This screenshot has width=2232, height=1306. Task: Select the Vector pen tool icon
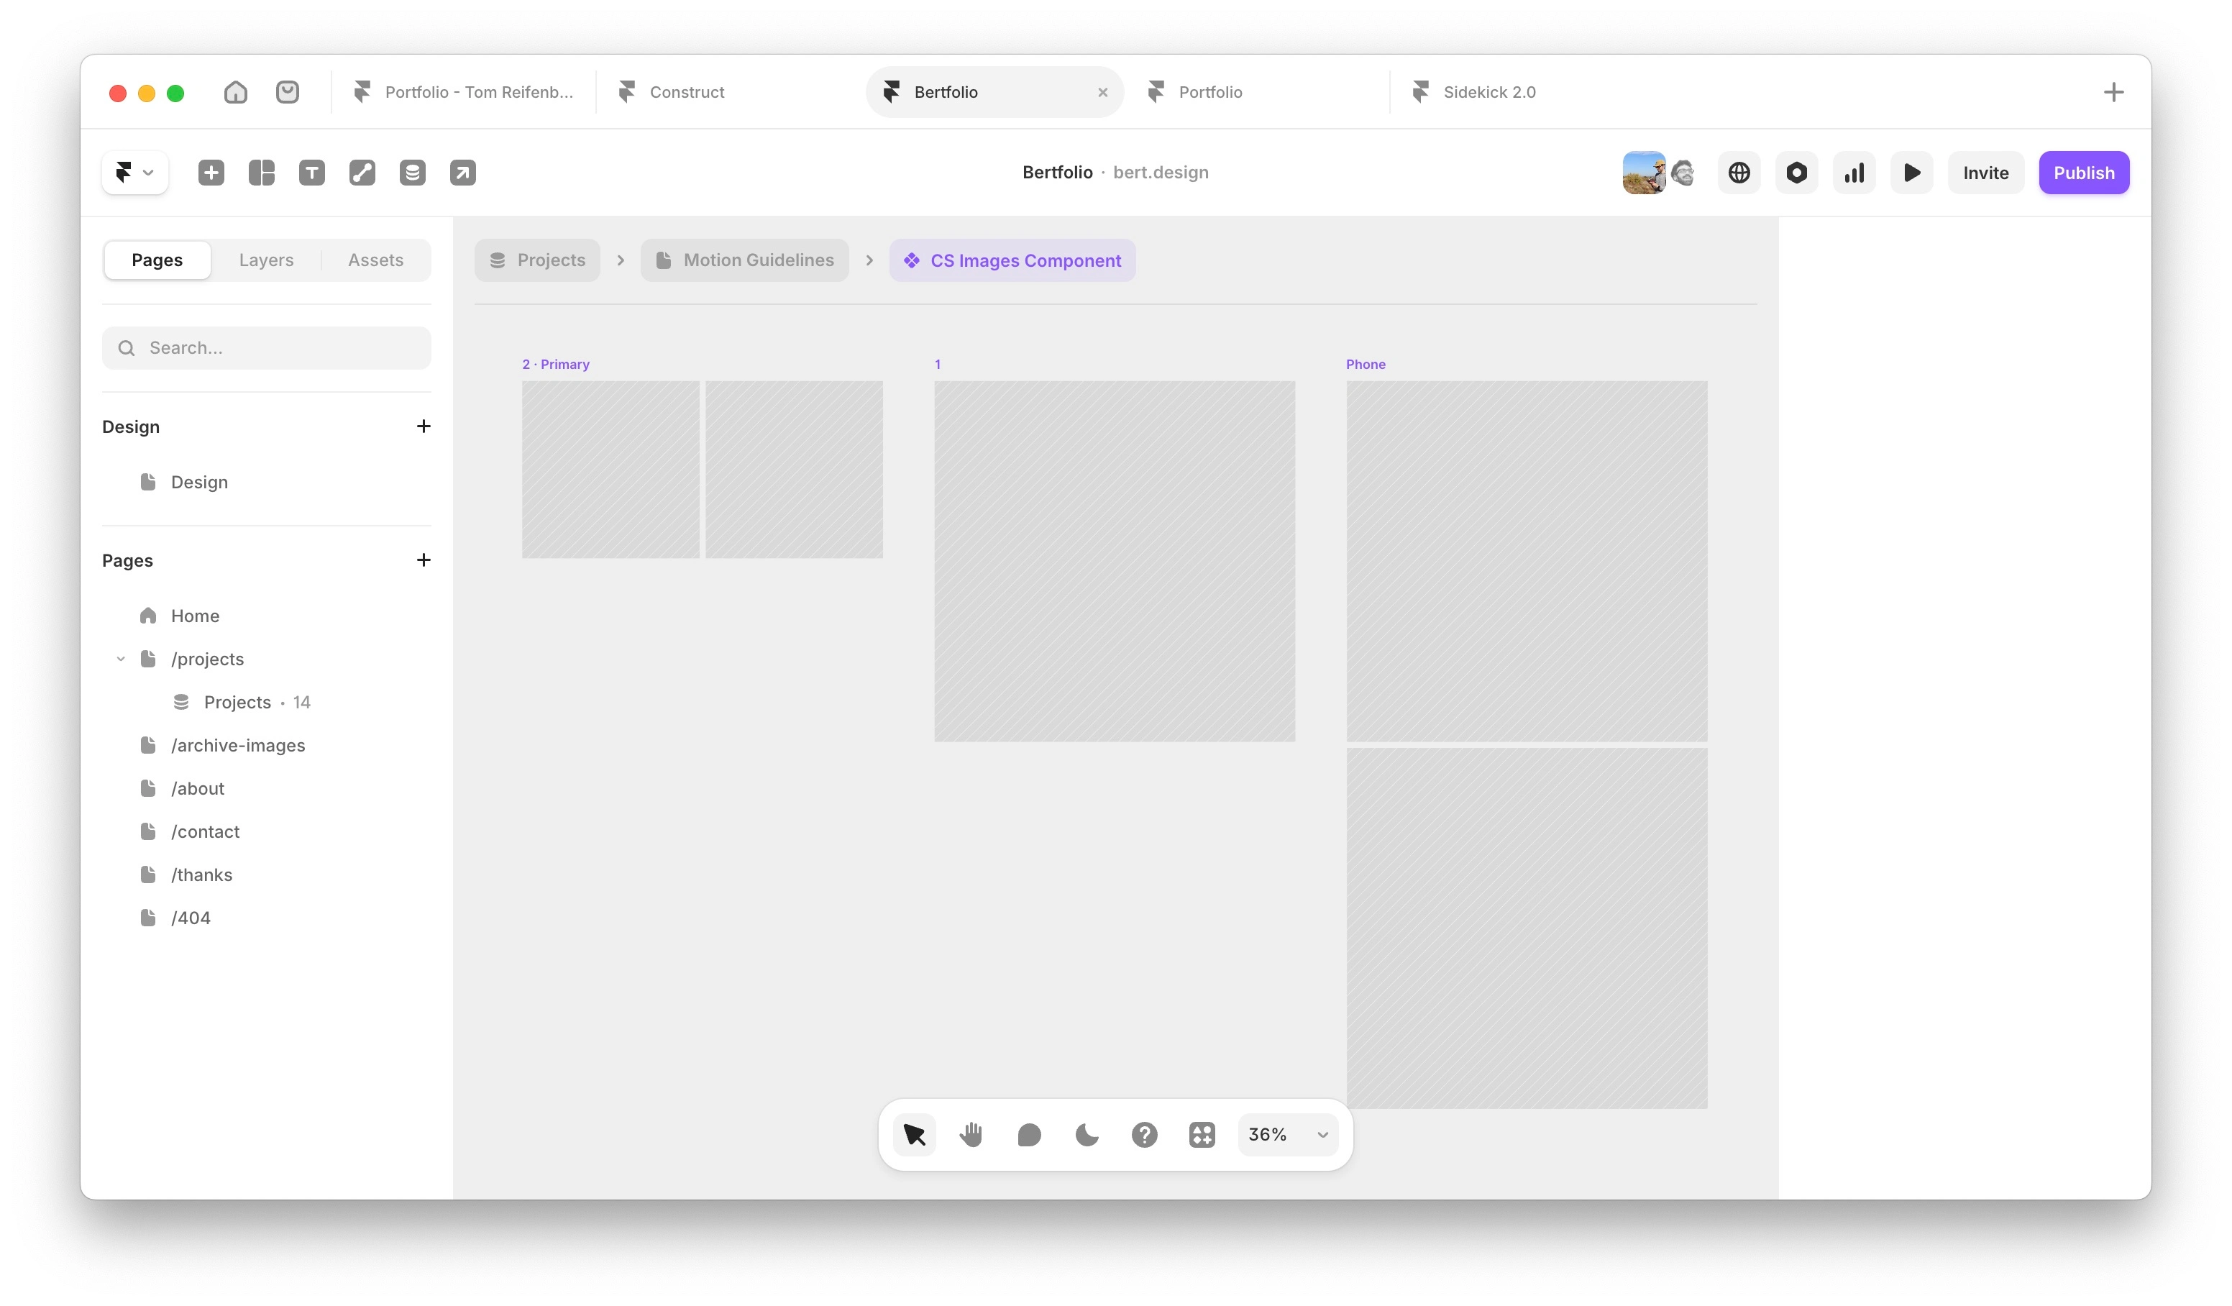click(x=362, y=173)
